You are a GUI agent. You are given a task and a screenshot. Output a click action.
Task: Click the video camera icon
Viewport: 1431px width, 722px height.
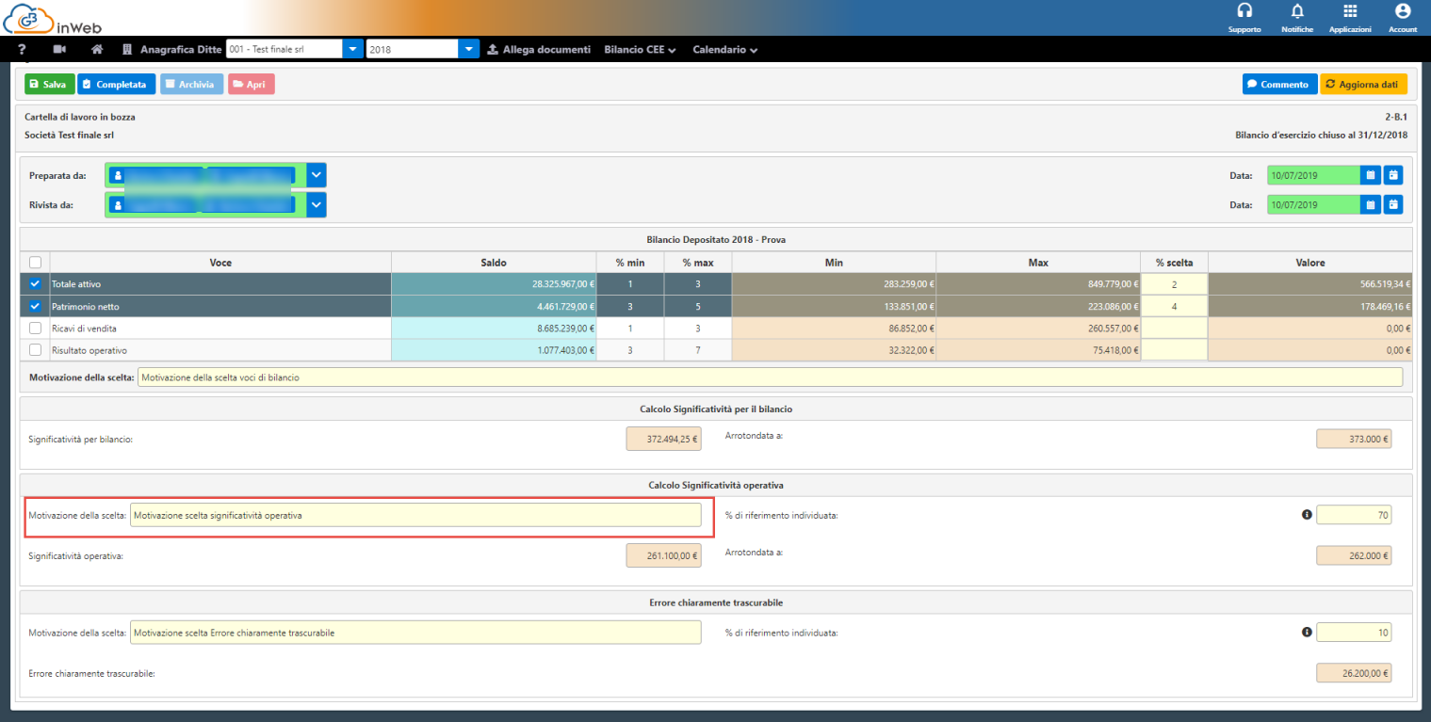[60, 49]
